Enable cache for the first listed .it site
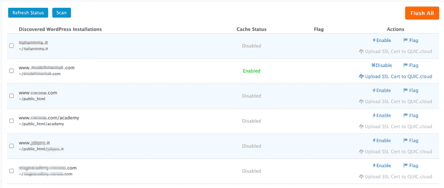 [382, 40]
